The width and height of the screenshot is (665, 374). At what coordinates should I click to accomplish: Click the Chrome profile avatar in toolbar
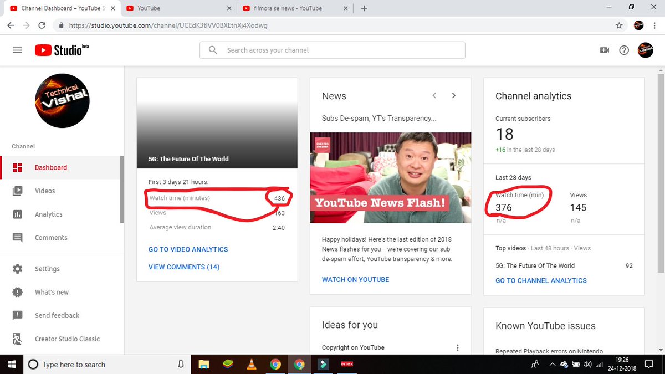(638, 25)
